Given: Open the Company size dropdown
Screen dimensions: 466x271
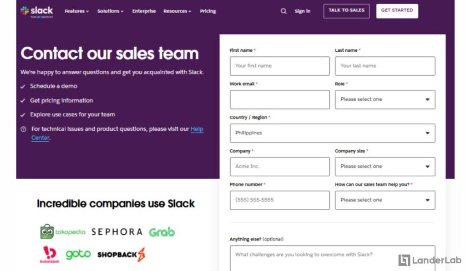Looking at the screenshot, I should pyautogui.click(x=385, y=166).
